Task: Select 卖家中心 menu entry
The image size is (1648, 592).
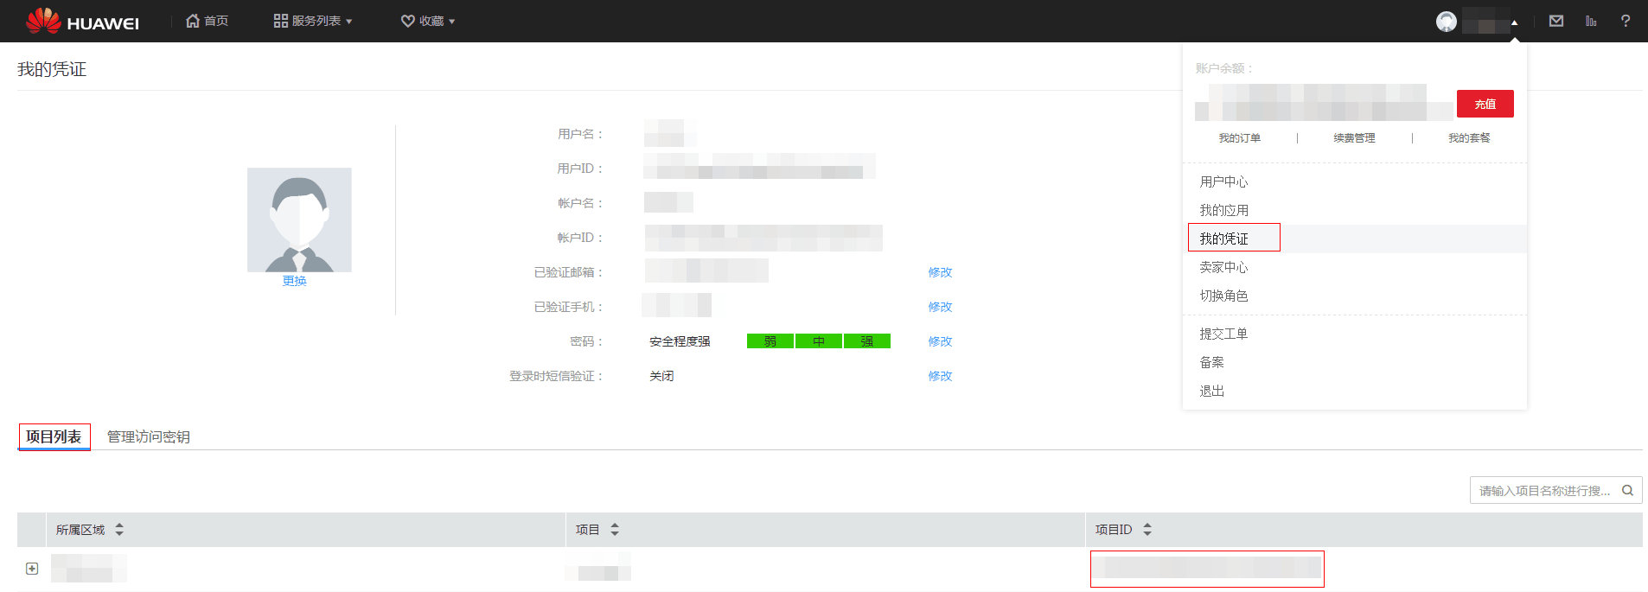Action: pos(1223,267)
